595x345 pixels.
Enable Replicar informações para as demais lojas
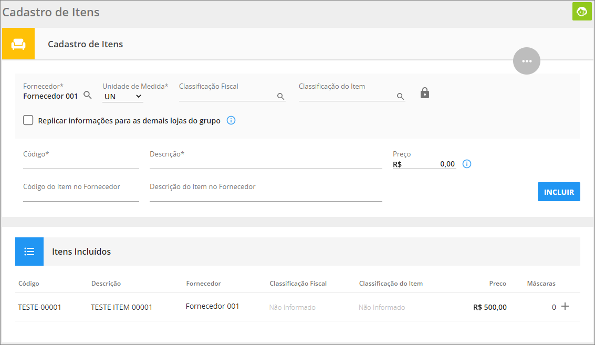28,120
